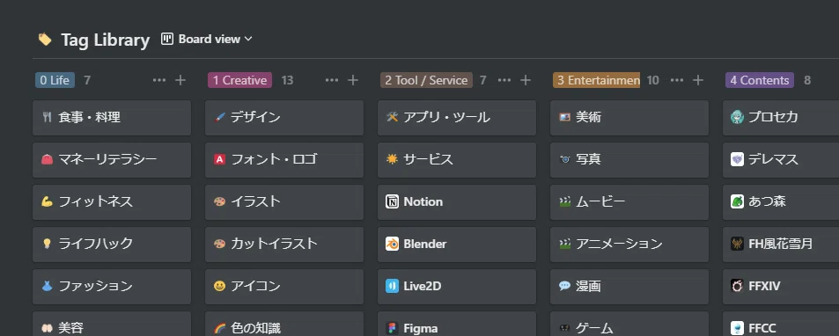
Task: Click the rainbow icon on 色の知識 card
Action: (219, 328)
